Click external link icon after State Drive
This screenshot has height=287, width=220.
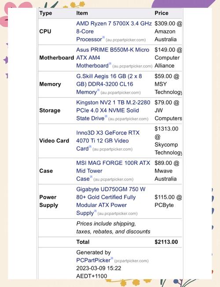(106, 116)
